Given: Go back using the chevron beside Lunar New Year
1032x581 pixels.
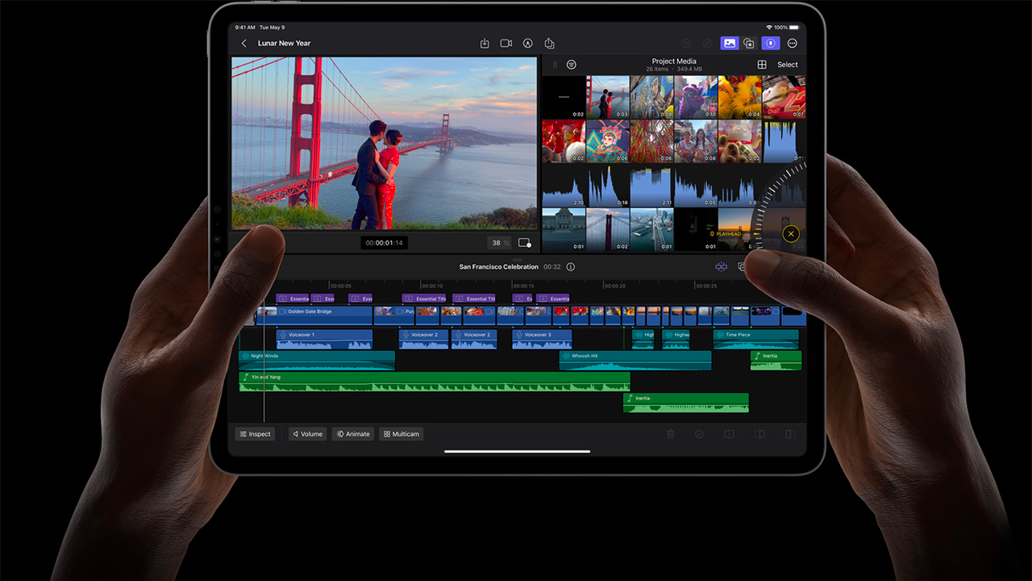Looking at the screenshot, I should coord(244,44).
